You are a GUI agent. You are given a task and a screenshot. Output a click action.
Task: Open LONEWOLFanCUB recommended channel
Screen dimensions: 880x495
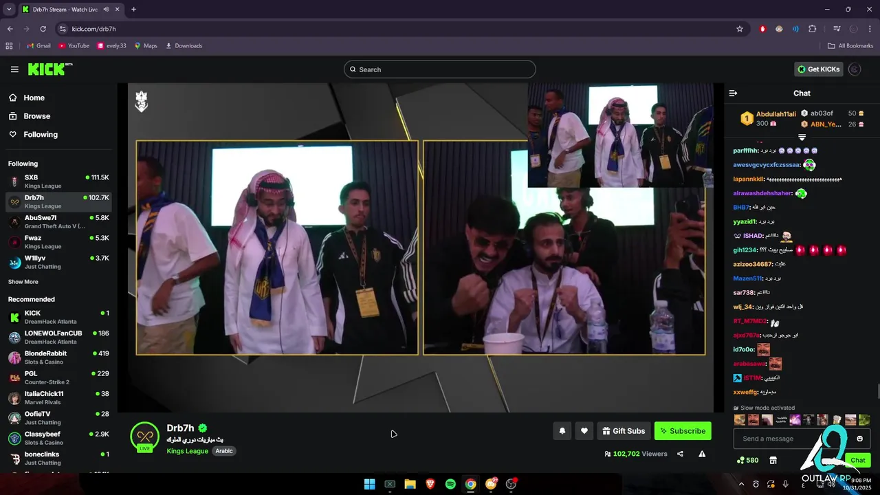coord(58,337)
